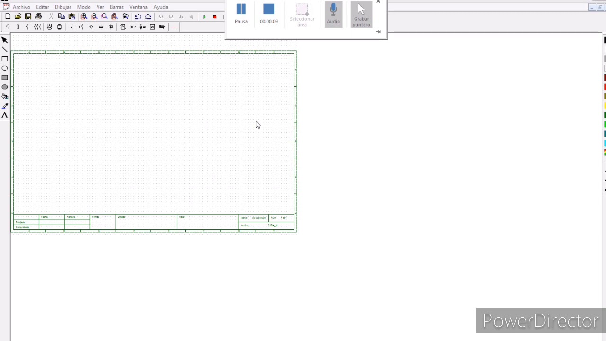This screenshot has width=606, height=341.
Task: Zoom out with the minus magnifier
Action: point(94,17)
